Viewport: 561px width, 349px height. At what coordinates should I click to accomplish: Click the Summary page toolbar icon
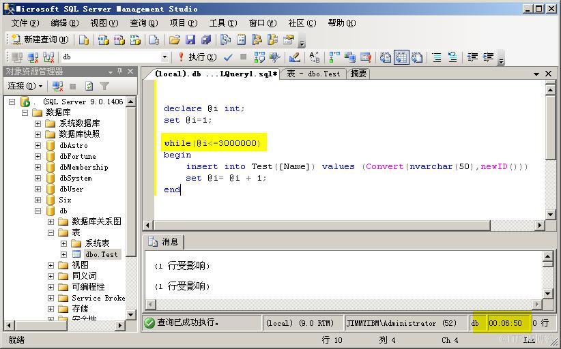click(241, 40)
